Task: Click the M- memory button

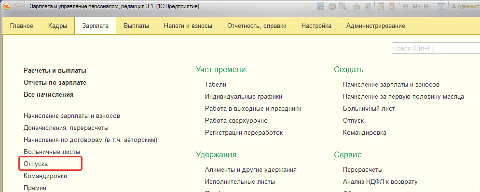Action: (427, 6)
